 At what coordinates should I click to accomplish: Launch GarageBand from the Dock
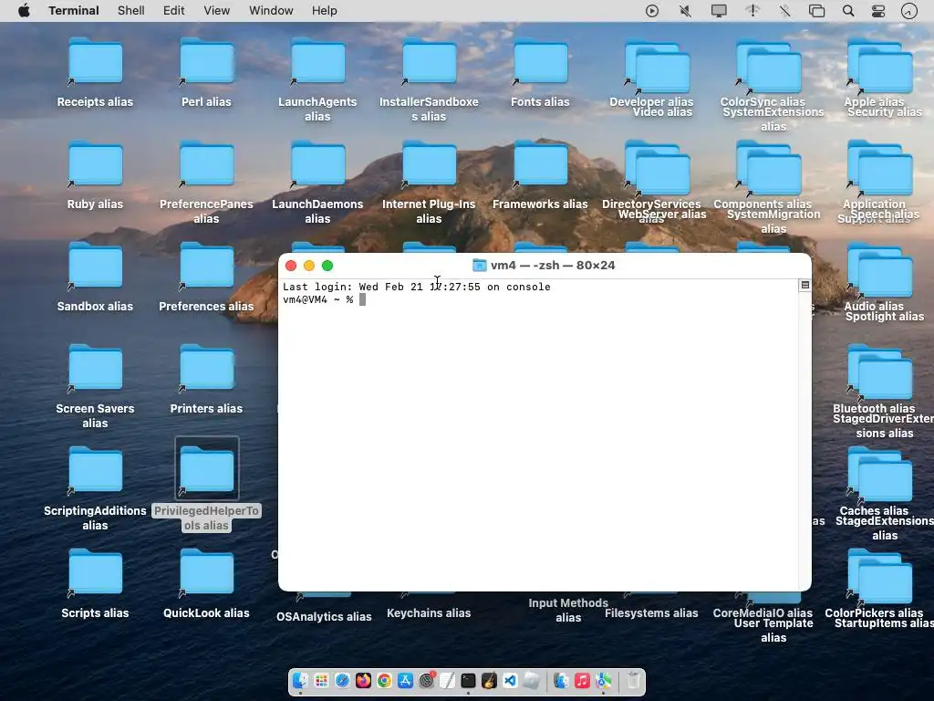click(489, 680)
